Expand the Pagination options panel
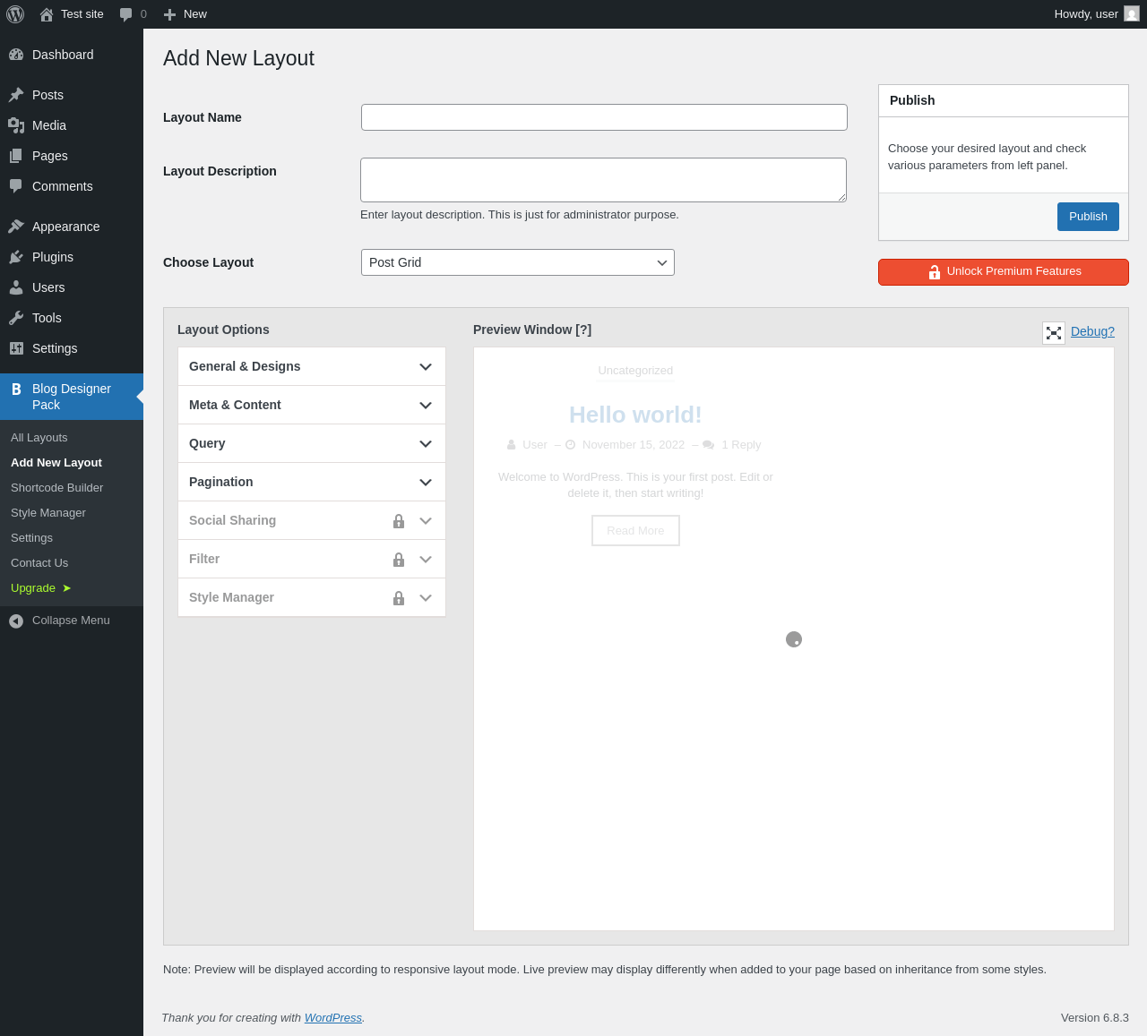 point(312,482)
